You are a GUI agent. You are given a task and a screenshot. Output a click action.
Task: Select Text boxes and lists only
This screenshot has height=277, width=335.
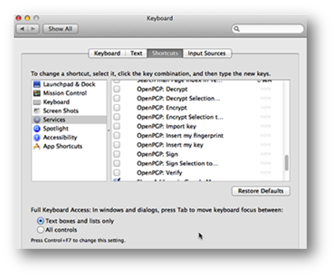[40, 221]
